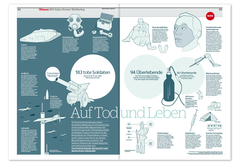Screen dimensions: 239x163
Task: Click the 'Tödliche Geschosse' heading
Action: 54,97
